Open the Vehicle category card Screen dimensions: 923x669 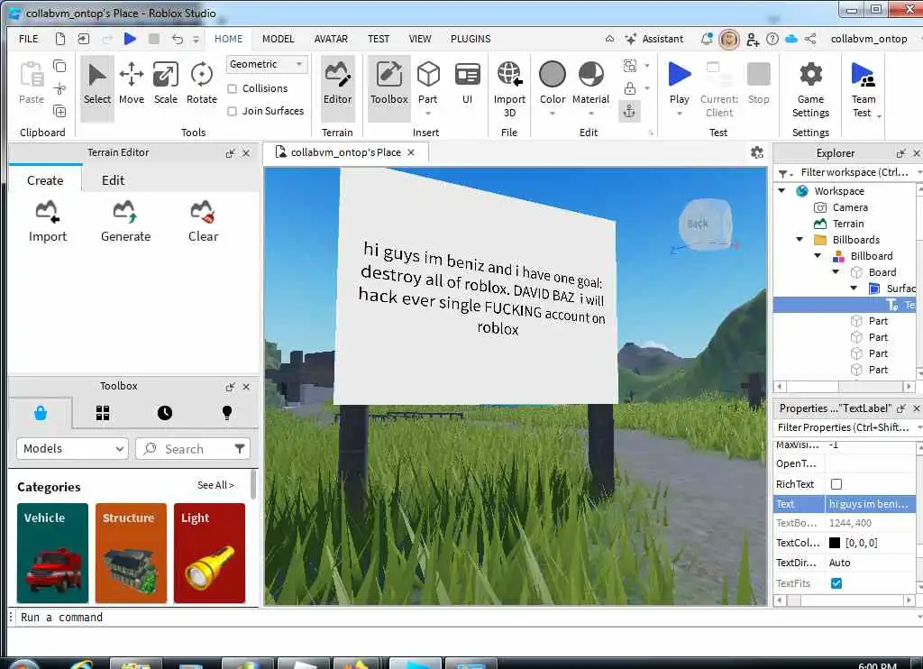[52, 553]
